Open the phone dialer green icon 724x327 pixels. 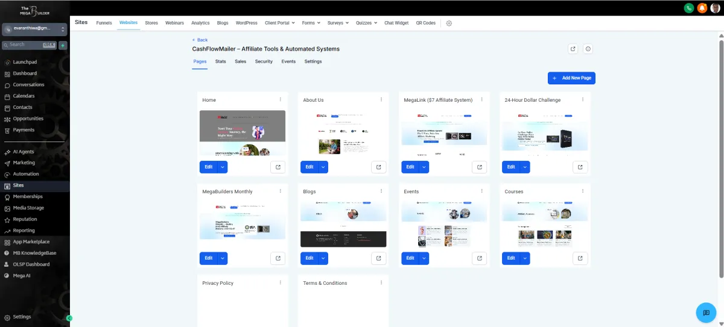click(x=688, y=8)
